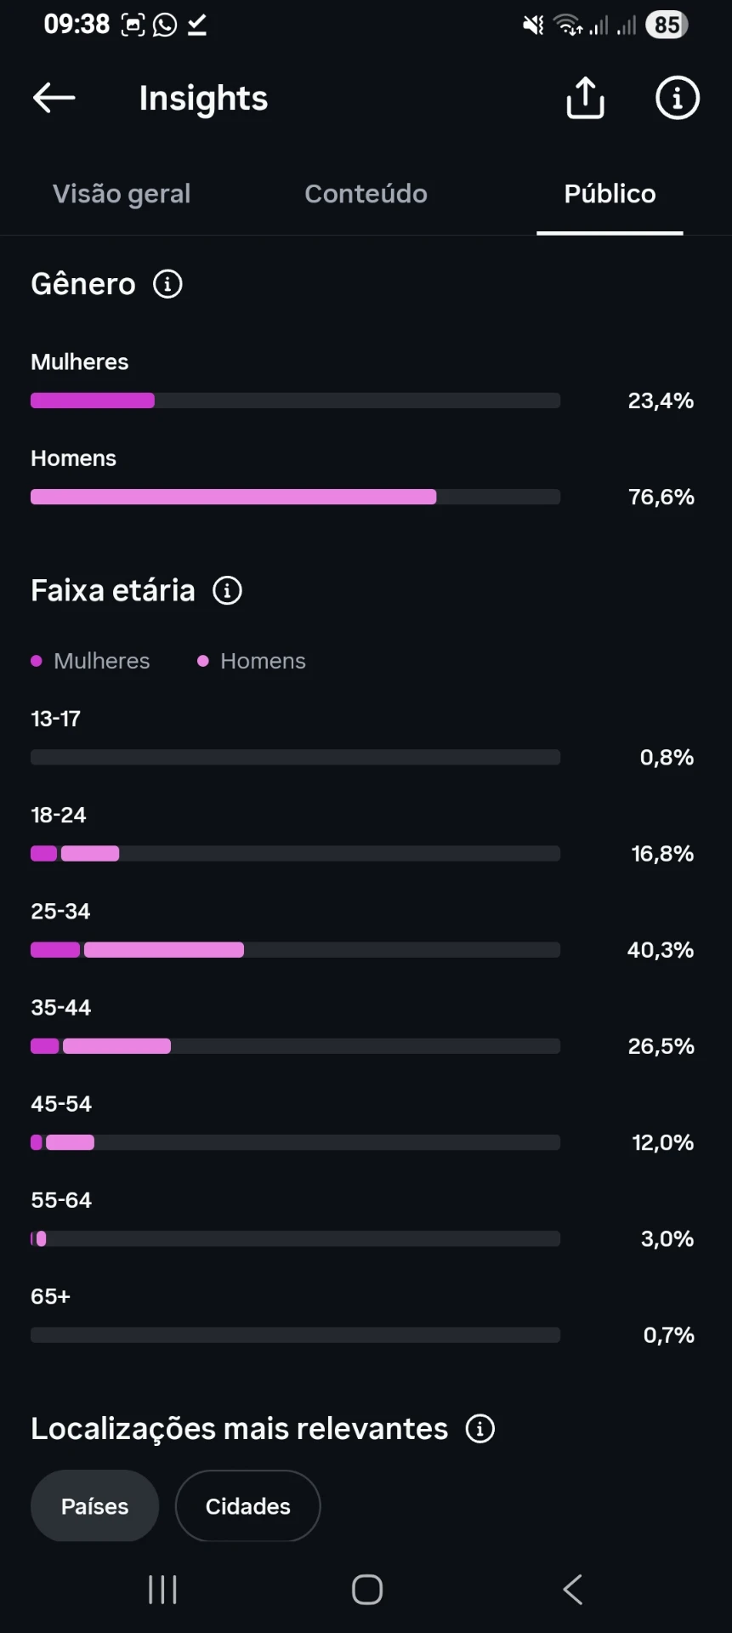Select the Países filter chip
732x1633 pixels.
point(94,1506)
